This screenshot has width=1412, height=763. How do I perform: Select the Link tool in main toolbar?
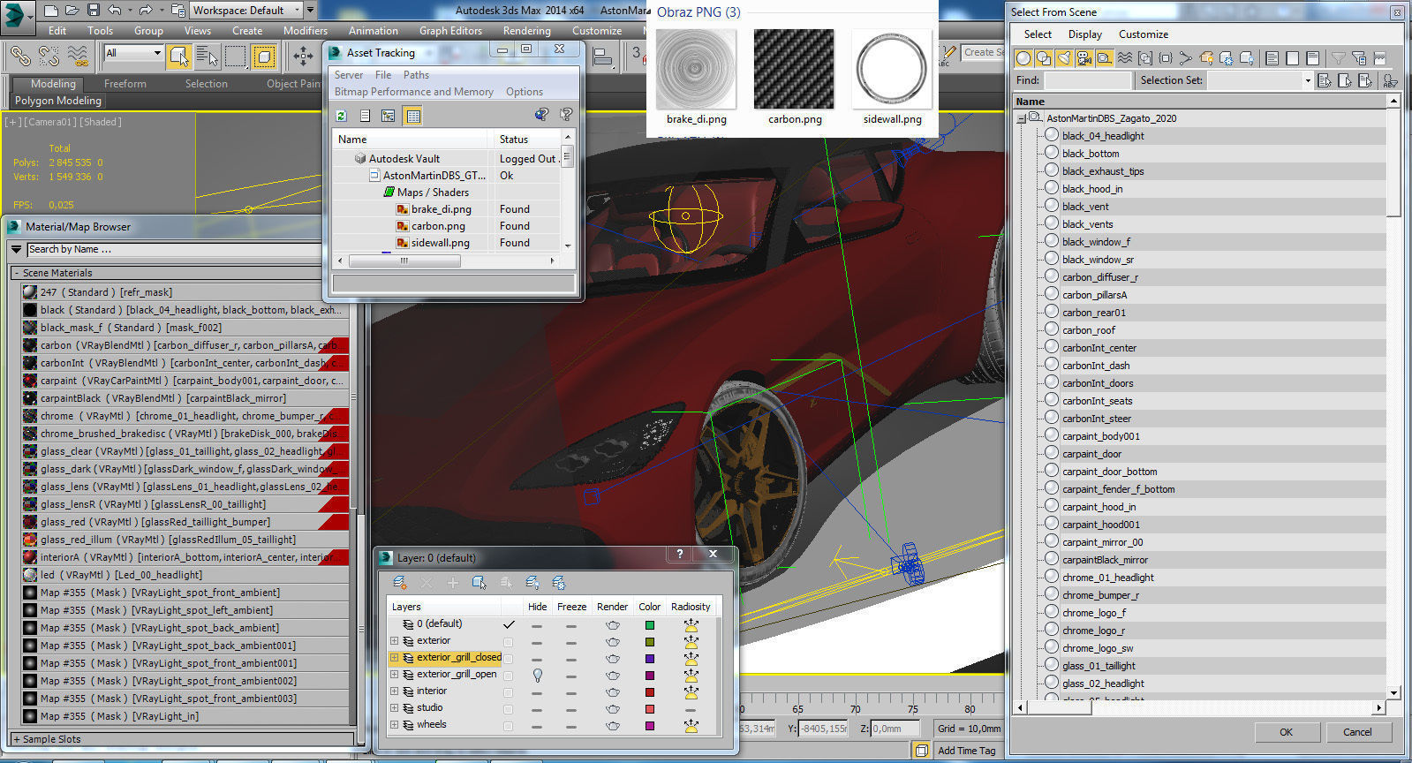click(x=20, y=56)
